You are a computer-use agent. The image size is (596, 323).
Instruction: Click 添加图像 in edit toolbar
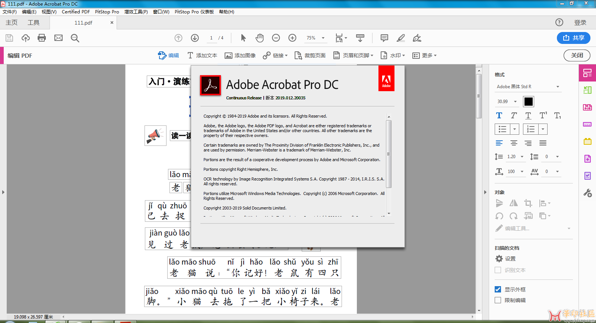click(240, 55)
